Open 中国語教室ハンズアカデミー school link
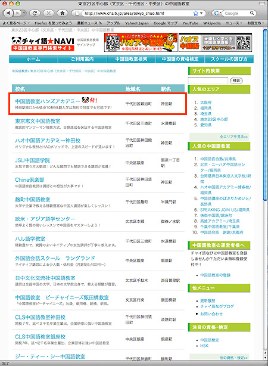268x366 pixels. pos(48,101)
